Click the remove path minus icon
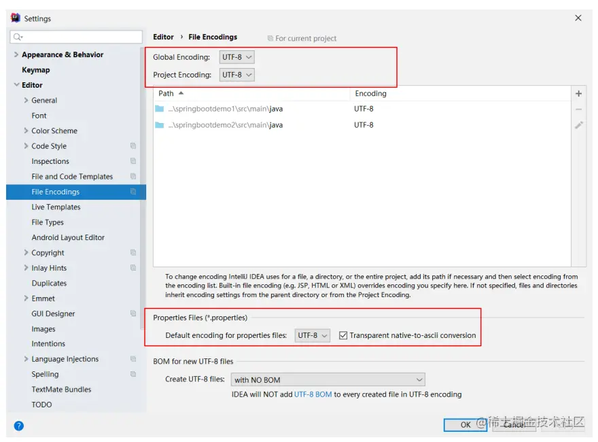The width and height of the screenshot is (598, 442). point(578,109)
